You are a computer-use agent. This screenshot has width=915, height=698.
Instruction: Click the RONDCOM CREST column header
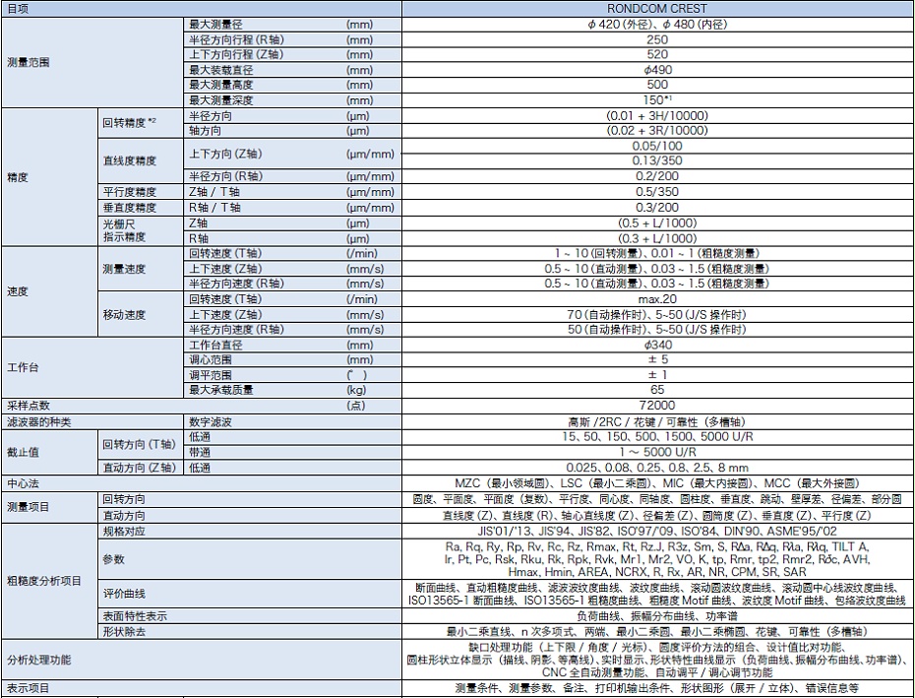(657, 8)
